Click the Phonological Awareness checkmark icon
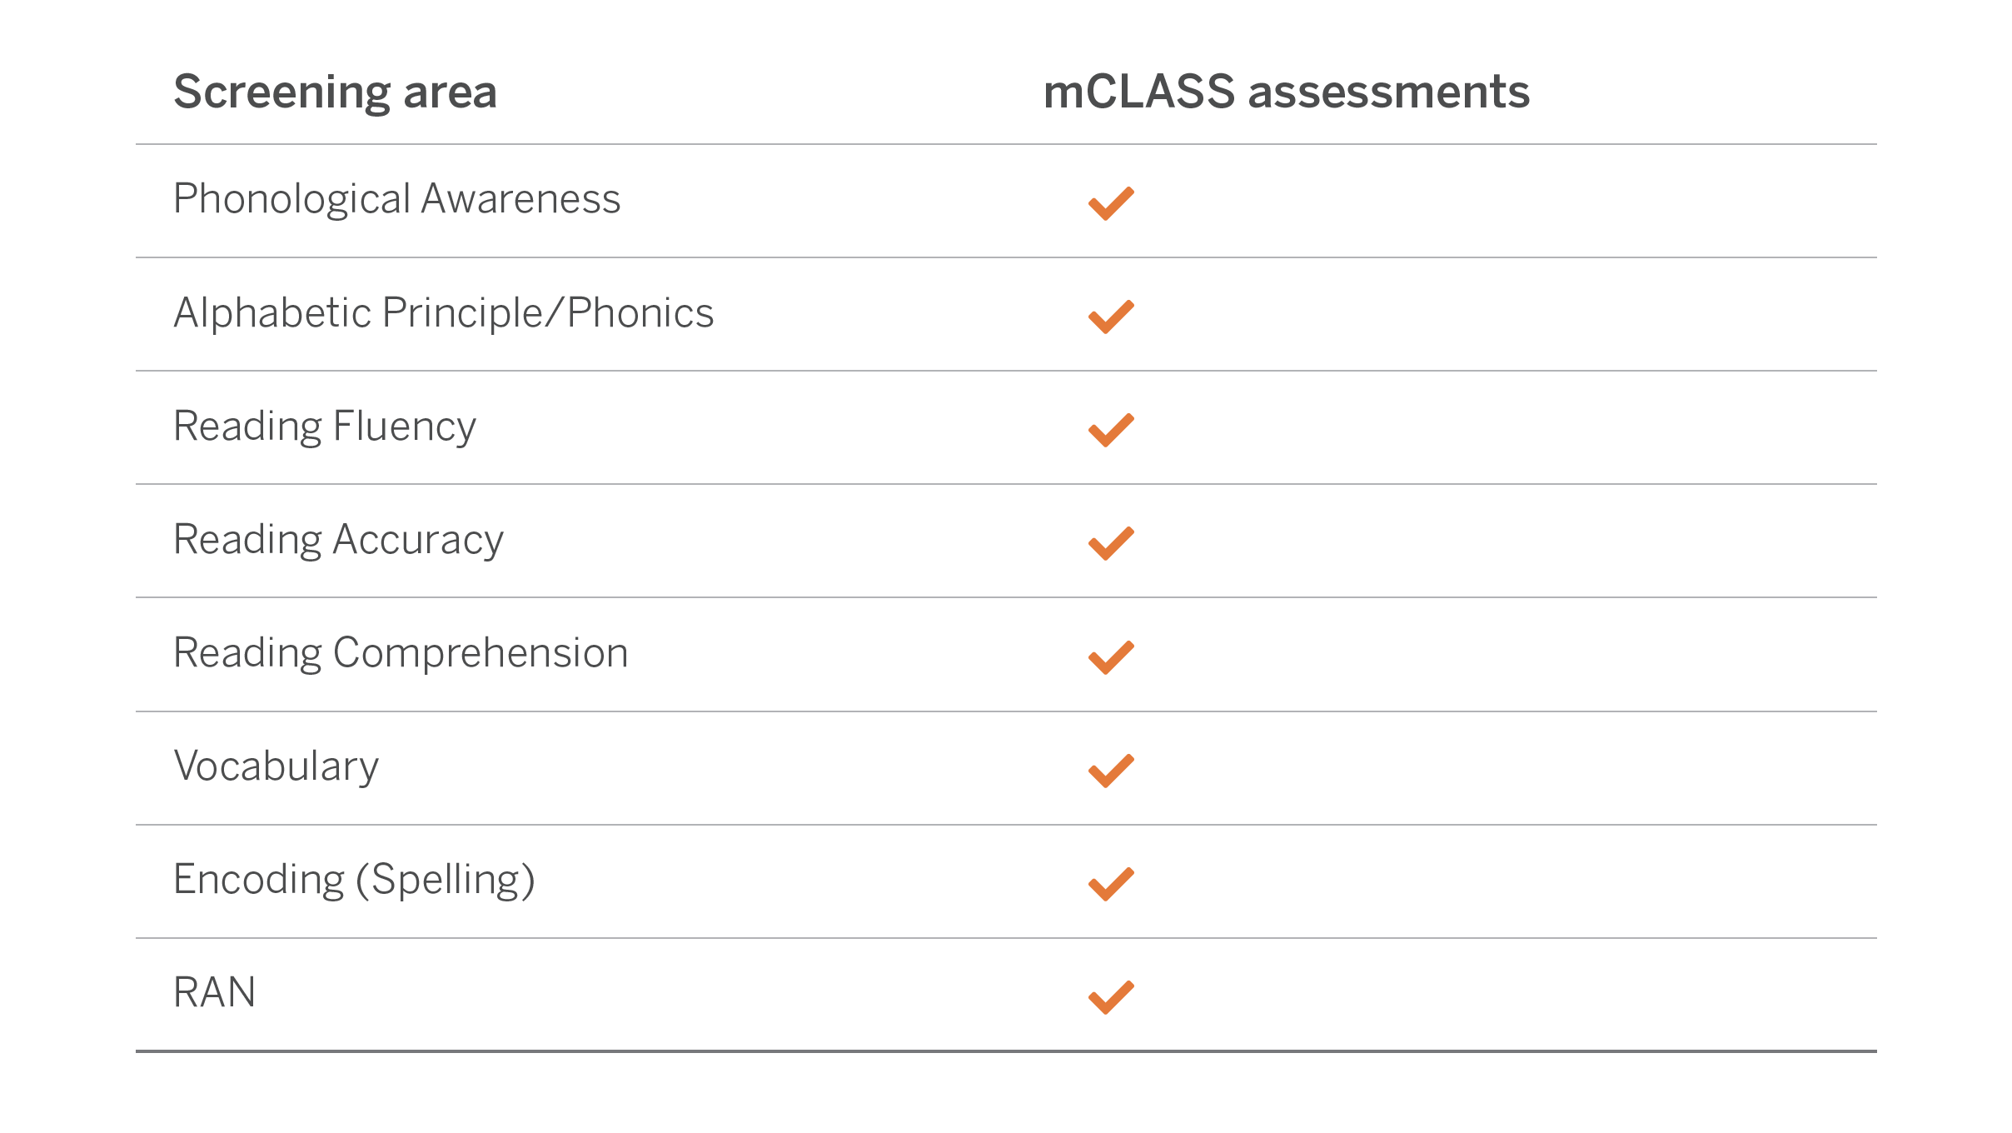The height and width of the screenshot is (1133, 2012). point(1111,203)
